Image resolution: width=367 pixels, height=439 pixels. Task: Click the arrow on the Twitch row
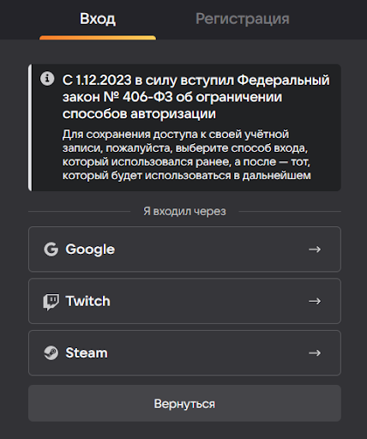click(x=315, y=301)
